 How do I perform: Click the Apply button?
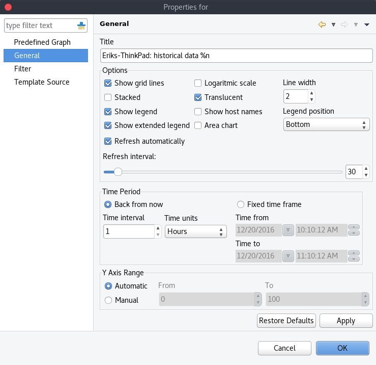[346, 321]
